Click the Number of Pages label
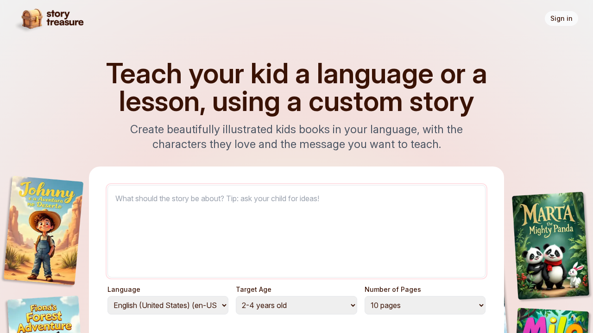 [x=392, y=289]
